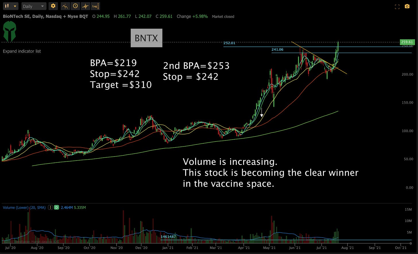This screenshot has width=418, height=254.
Task: Click the 2.464M volume average value
Action: tap(67, 207)
